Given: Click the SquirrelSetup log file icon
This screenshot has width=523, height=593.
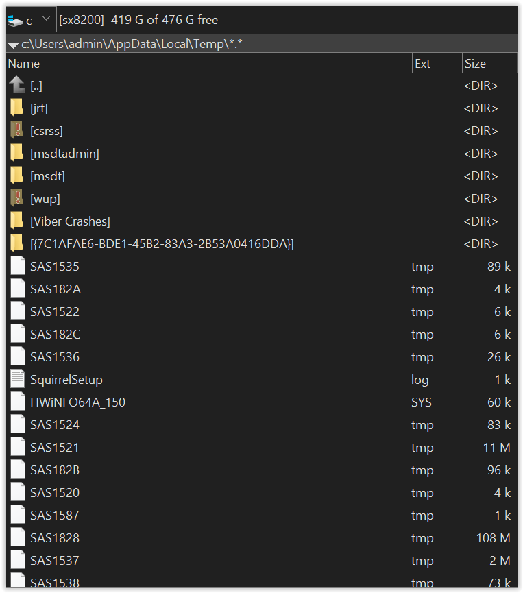Looking at the screenshot, I should [17, 380].
